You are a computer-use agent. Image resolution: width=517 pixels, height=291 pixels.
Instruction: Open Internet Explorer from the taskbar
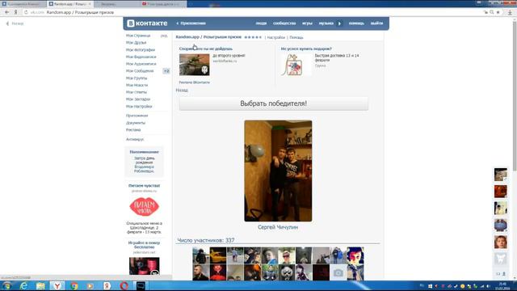click(x=23, y=285)
